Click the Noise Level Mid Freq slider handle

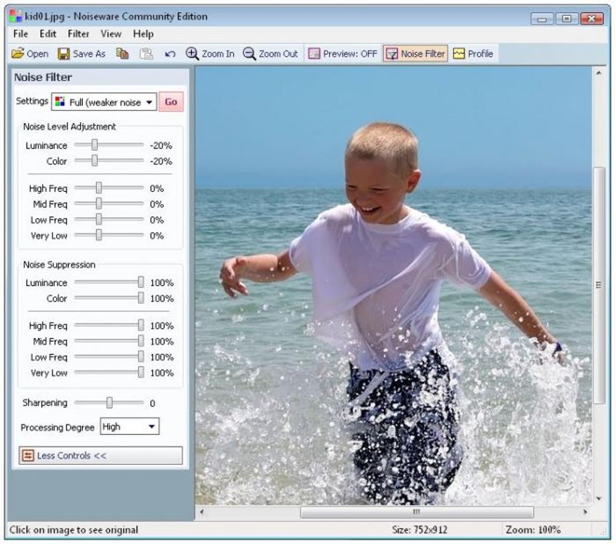(98, 204)
